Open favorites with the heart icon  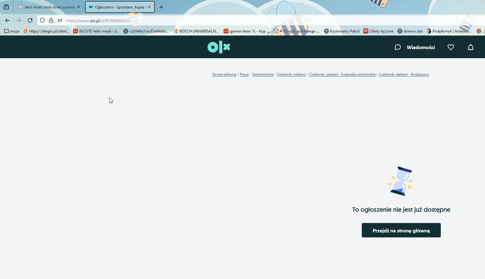click(451, 47)
